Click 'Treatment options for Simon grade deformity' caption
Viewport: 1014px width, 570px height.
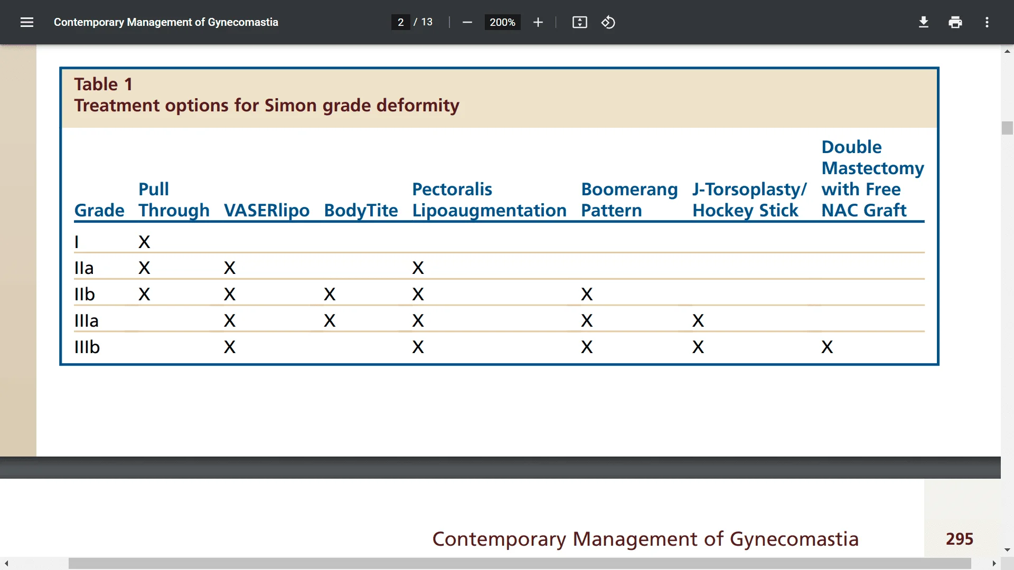[x=267, y=106]
